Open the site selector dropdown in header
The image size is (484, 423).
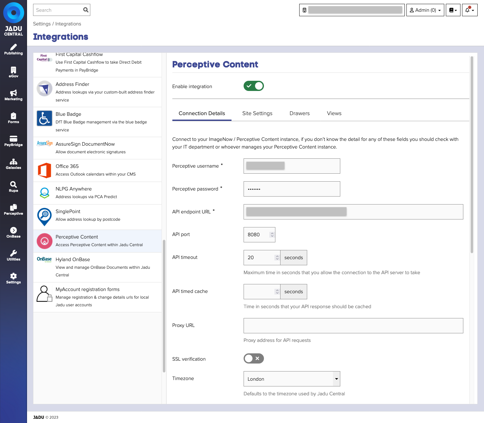point(352,10)
